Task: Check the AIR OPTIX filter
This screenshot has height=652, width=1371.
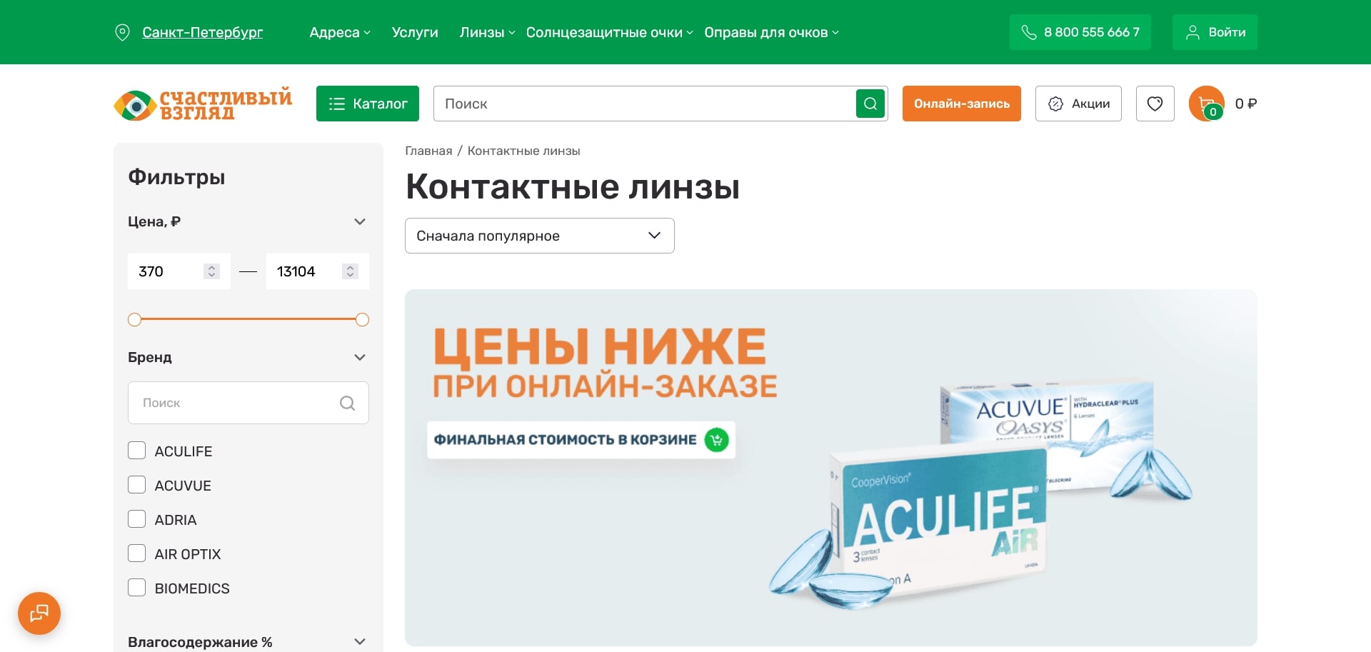Action: click(136, 553)
